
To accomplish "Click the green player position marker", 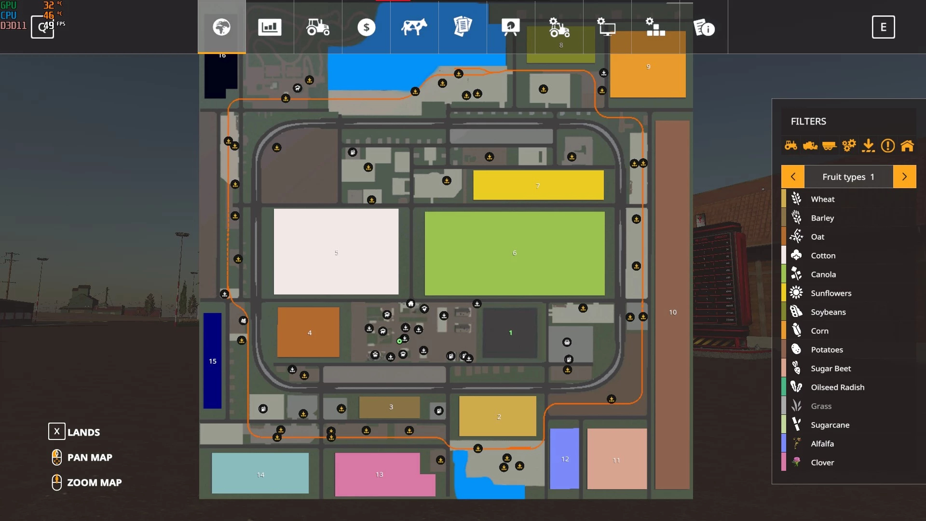I will (399, 341).
